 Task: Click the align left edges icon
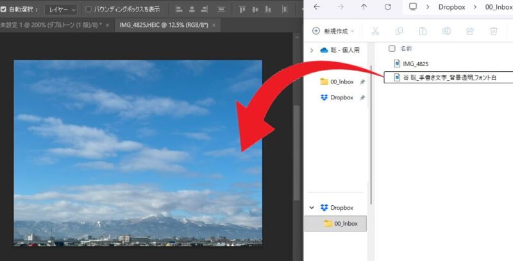tap(179, 10)
